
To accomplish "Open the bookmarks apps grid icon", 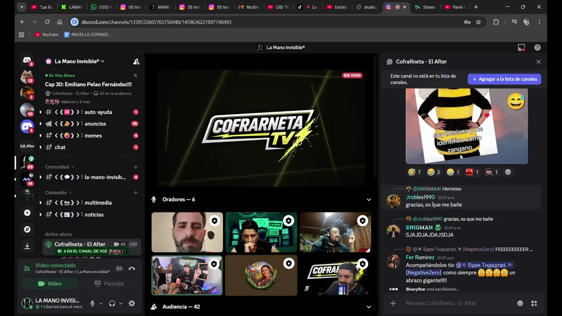I will click(x=22, y=35).
